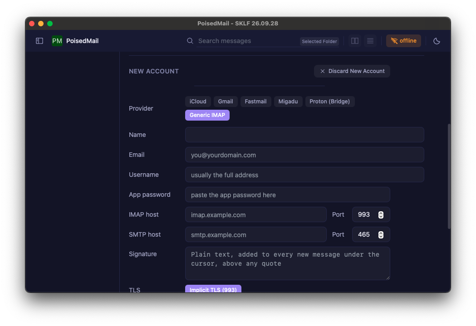Select Proton (Bridge) provider
Screen dimensions: 476x326
(x=330, y=102)
